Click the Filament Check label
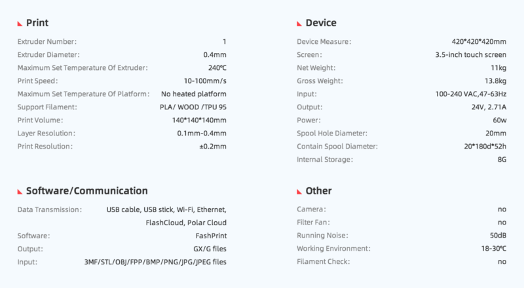524x288 pixels. tap(323, 262)
